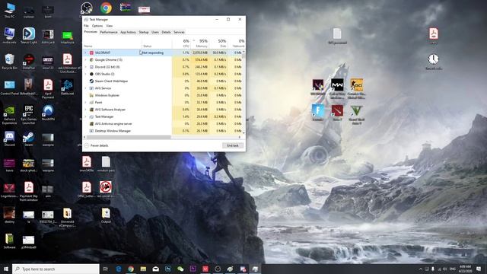
Task: Open the Dota 2 desktop shortcut
Action: (x=337, y=113)
